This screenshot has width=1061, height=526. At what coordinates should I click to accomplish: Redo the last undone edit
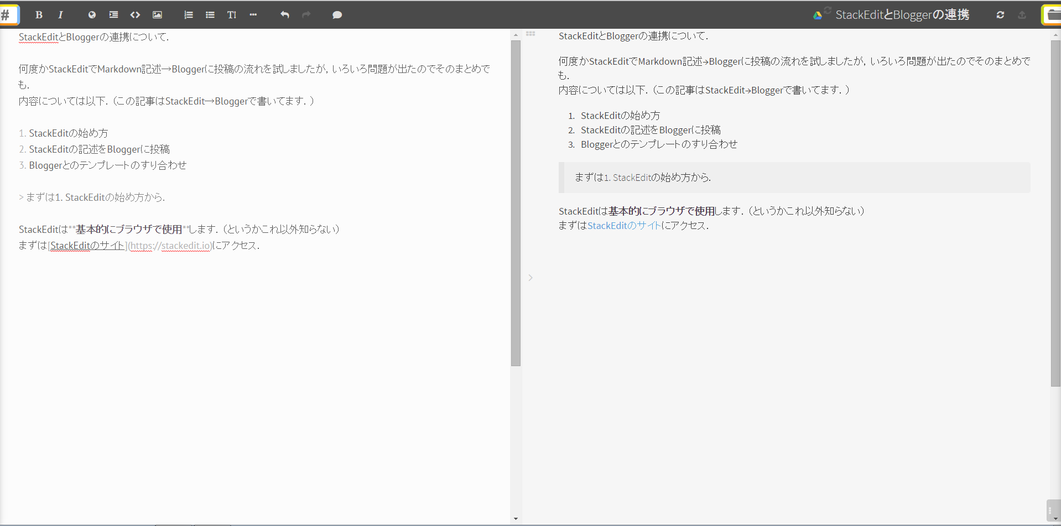306,15
